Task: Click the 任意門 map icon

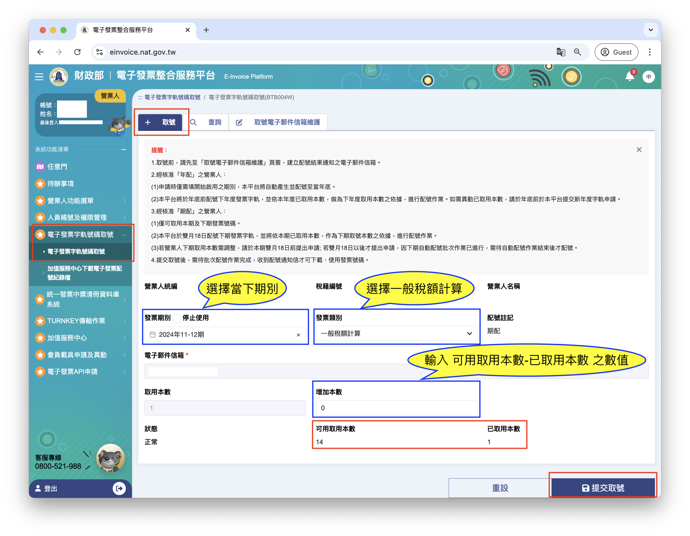Action: coord(40,167)
